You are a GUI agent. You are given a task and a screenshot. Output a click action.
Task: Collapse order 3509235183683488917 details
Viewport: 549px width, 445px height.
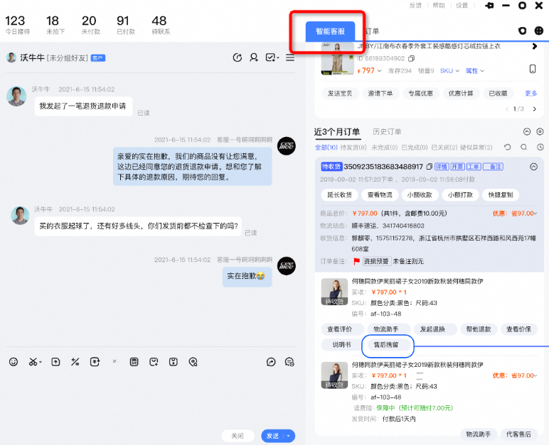point(533,167)
